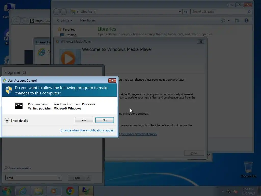Click New library in Libraries toolbar
261x196 pixels.
88,20
